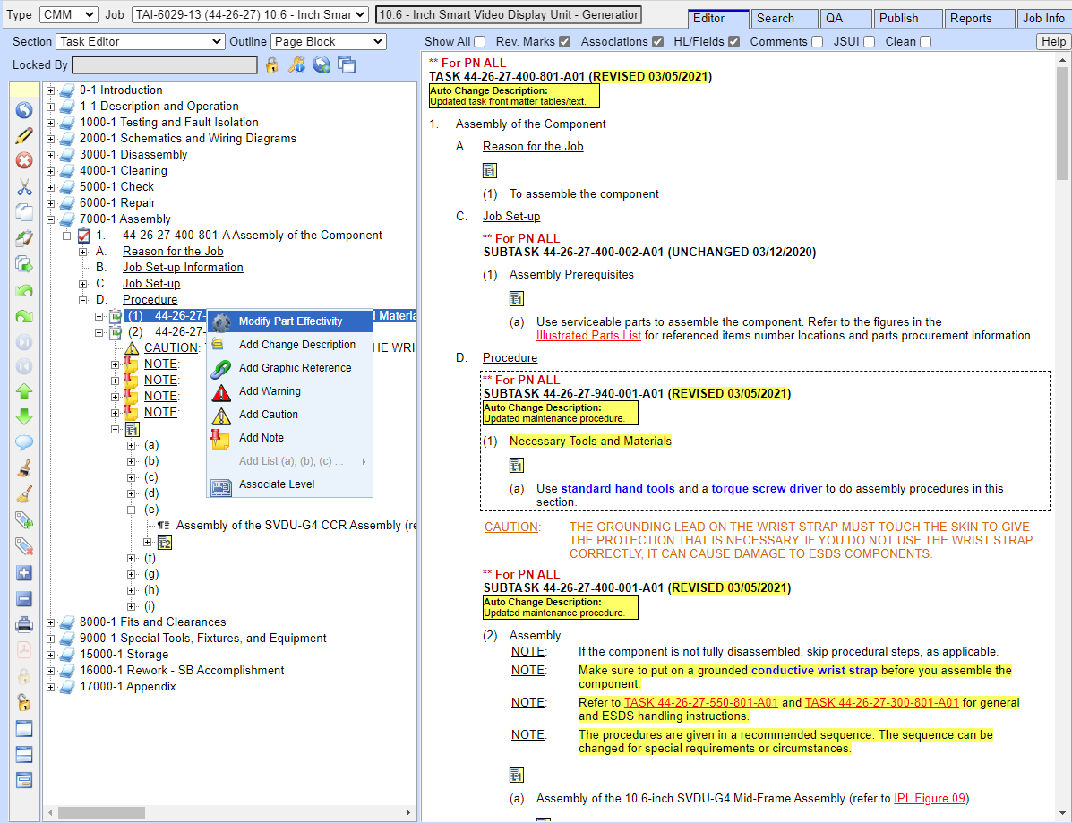
Task: Collapse the 7000-1 Assembly tree node
Action: pos(50,219)
